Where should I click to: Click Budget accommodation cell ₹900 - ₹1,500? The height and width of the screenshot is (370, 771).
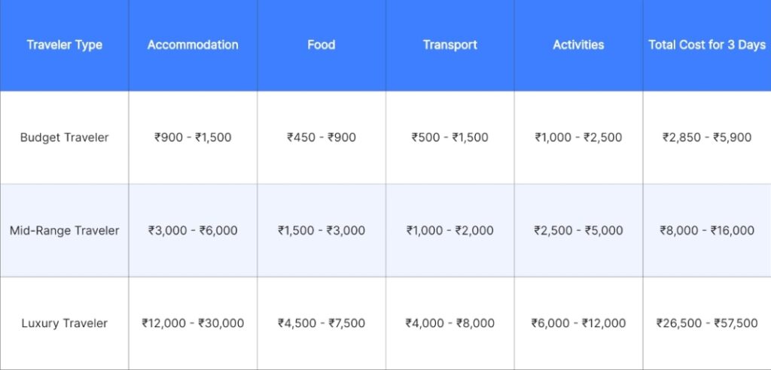pos(193,138)
